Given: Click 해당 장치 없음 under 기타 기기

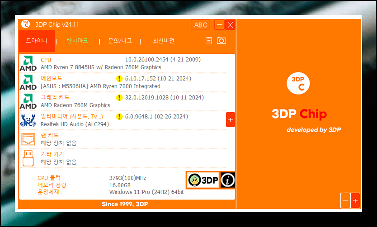Looking at the screenshot, I should click(59, 162).
